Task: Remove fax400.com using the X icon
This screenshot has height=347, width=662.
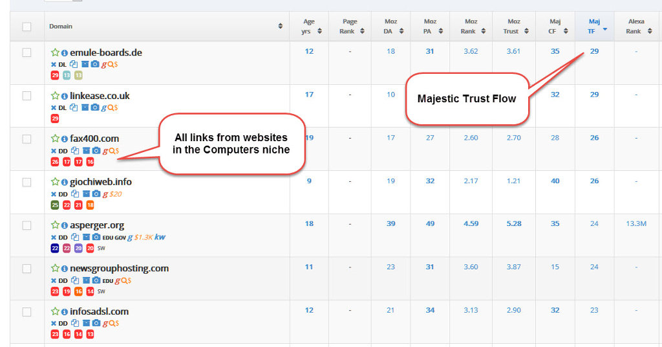Action: 54,151
